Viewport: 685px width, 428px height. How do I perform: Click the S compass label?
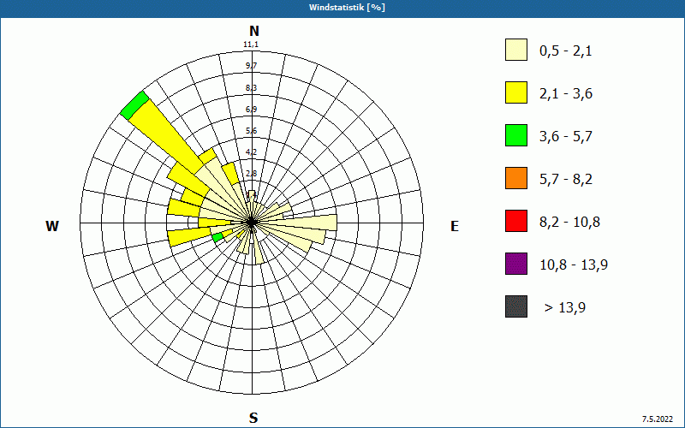pos(253,418)
